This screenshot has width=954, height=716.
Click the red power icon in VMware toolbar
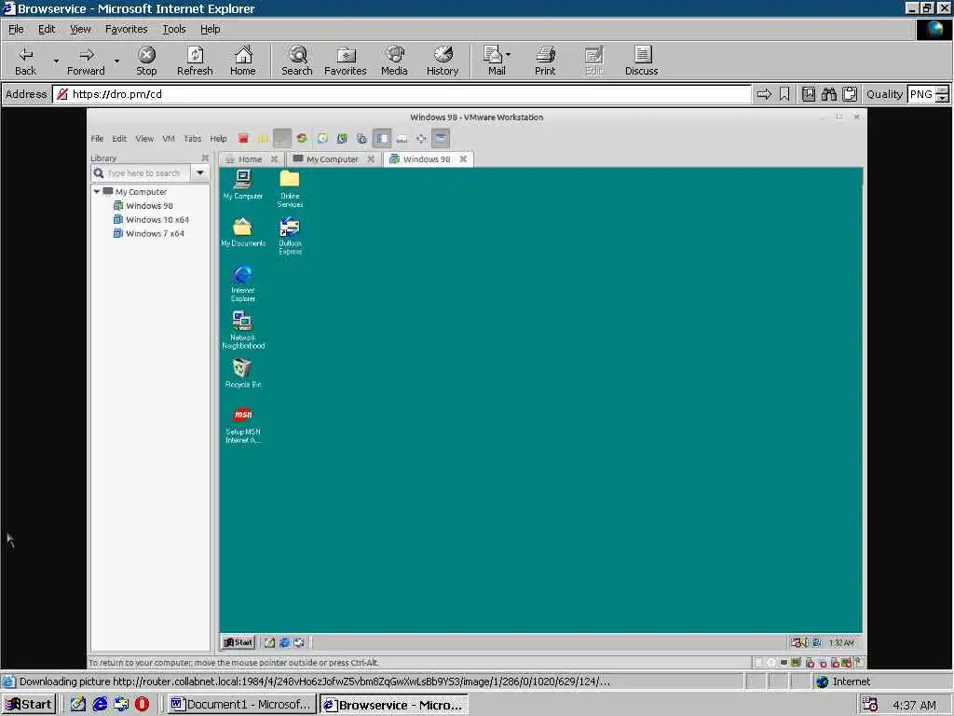tap(243, 138)
